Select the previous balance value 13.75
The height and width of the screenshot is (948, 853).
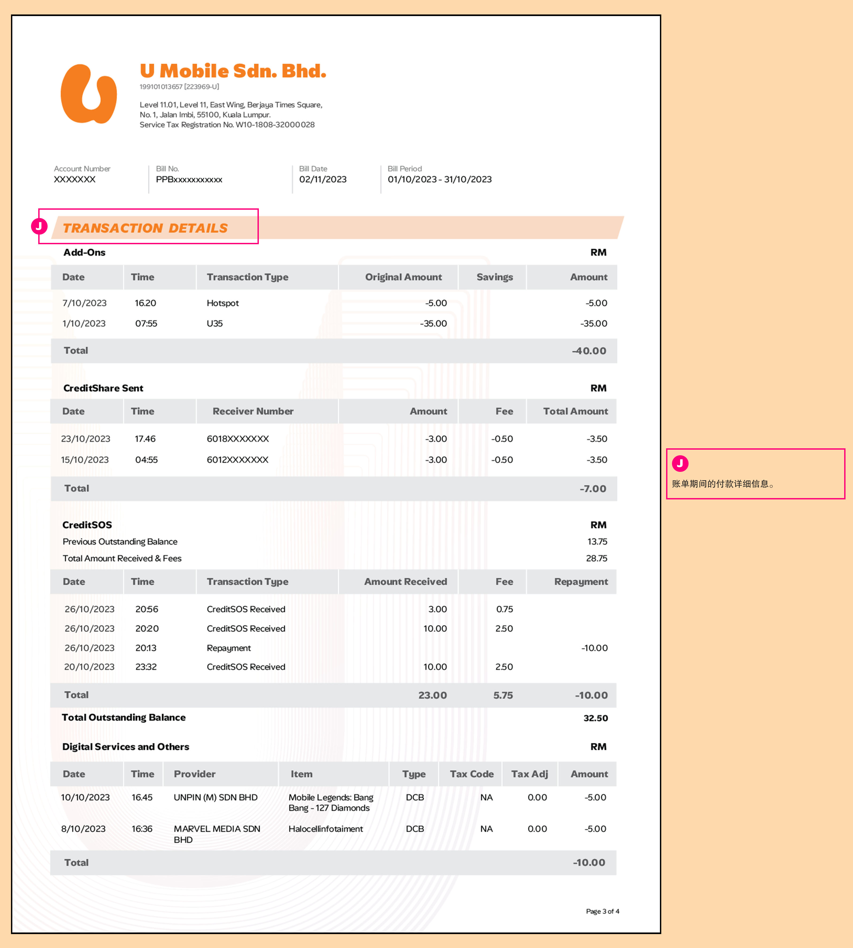pos(598,541)
